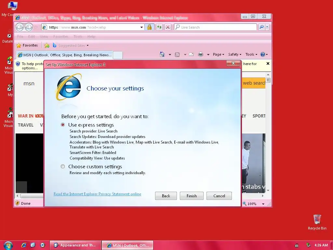
Task: Close the yellow information bar
Action: 268,63
